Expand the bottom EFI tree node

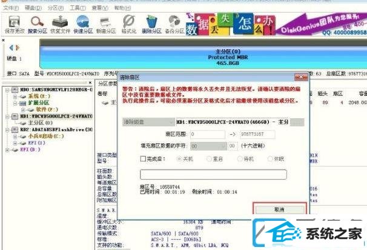pos(7,150)
